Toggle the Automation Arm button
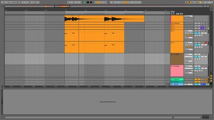214x120 pixels. click(x=98, y=2)
